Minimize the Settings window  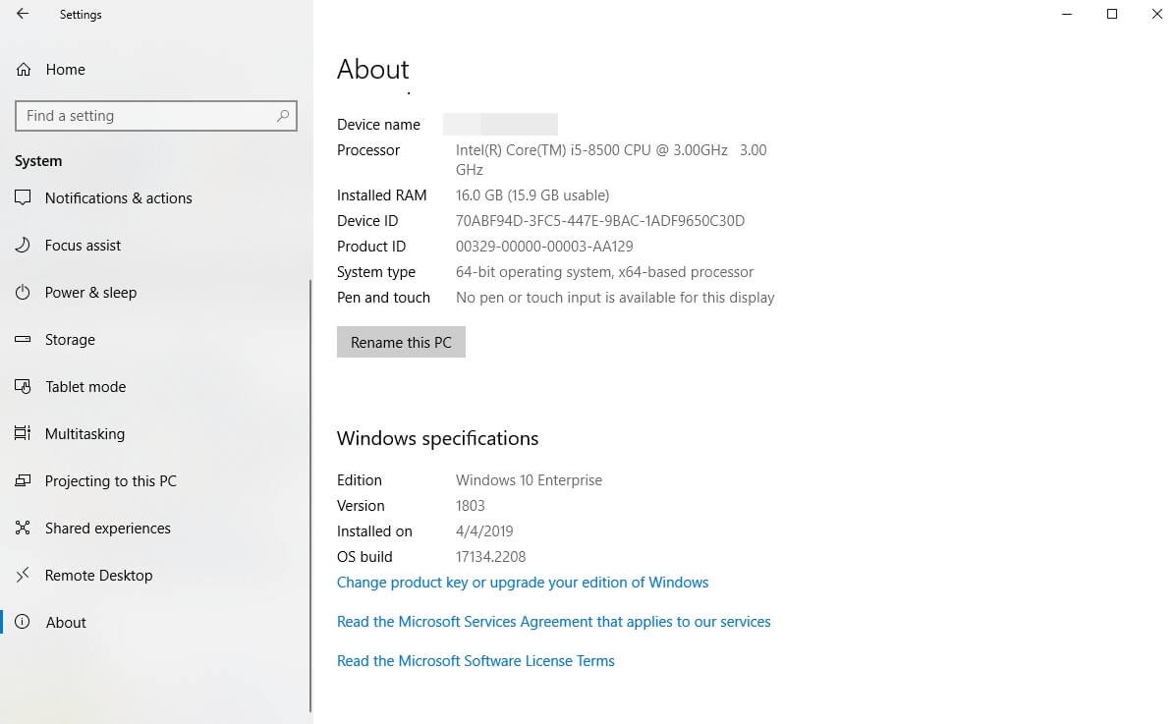tap(1067, 14)
